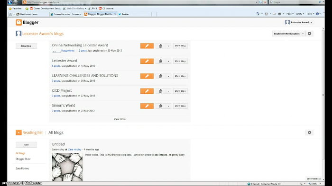Viewport: 332px width, 186px height.
Task: Open Leicester Award account dropdown
Action: point(299,22)
